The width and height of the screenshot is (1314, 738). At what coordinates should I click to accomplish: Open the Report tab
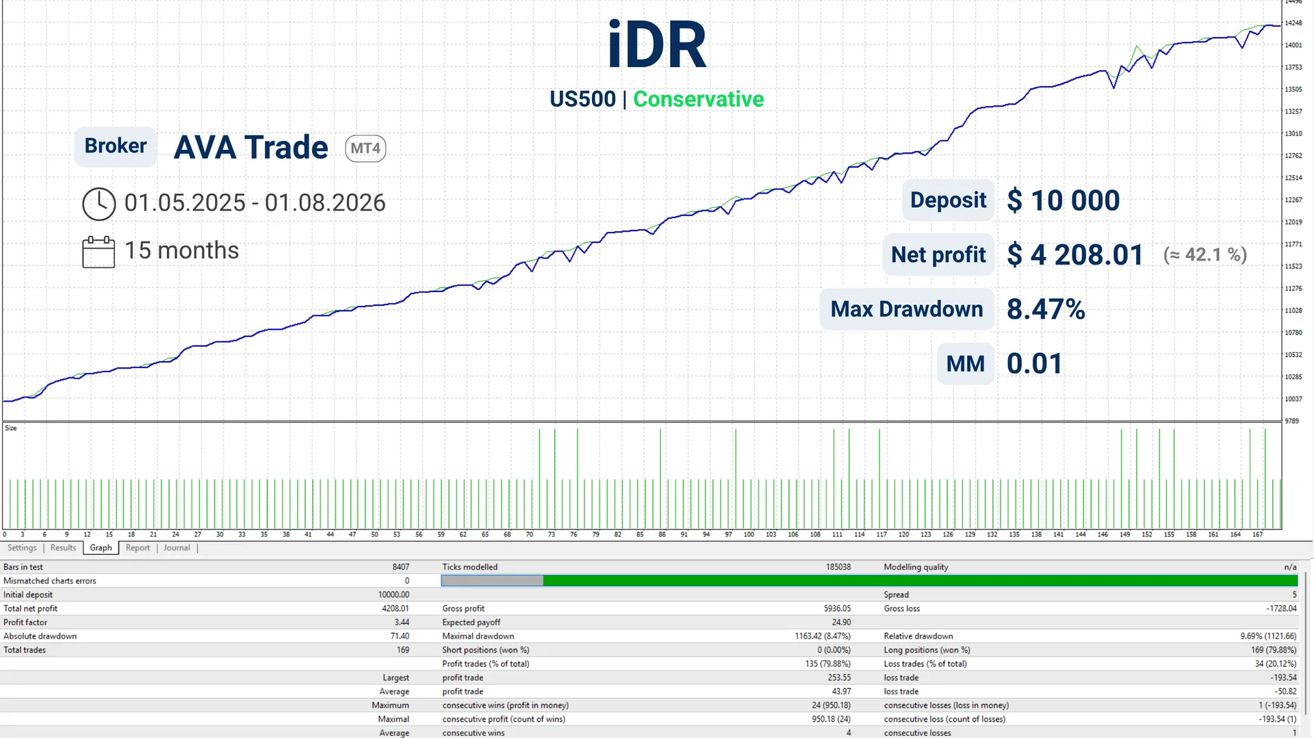[138, 548]
